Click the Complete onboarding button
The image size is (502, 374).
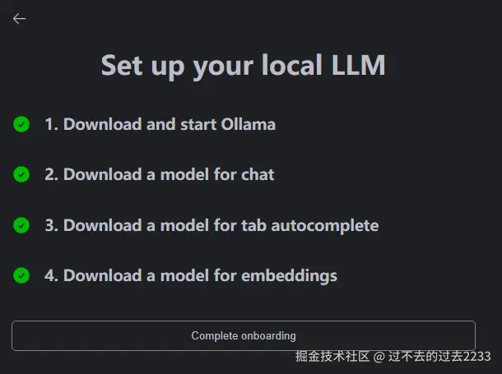[244, 335]
